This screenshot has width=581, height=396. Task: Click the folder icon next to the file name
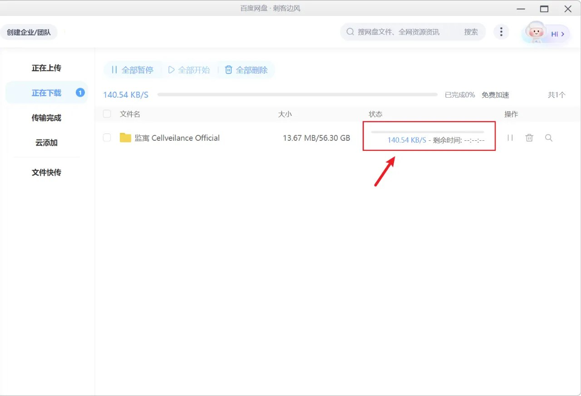(126, 138)
